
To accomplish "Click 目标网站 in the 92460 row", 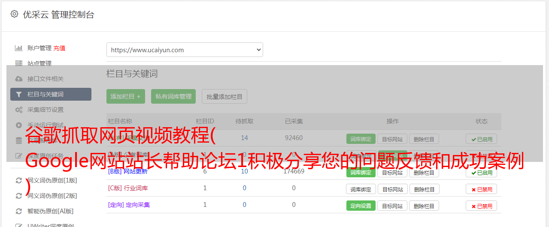I will pos(392,139).
